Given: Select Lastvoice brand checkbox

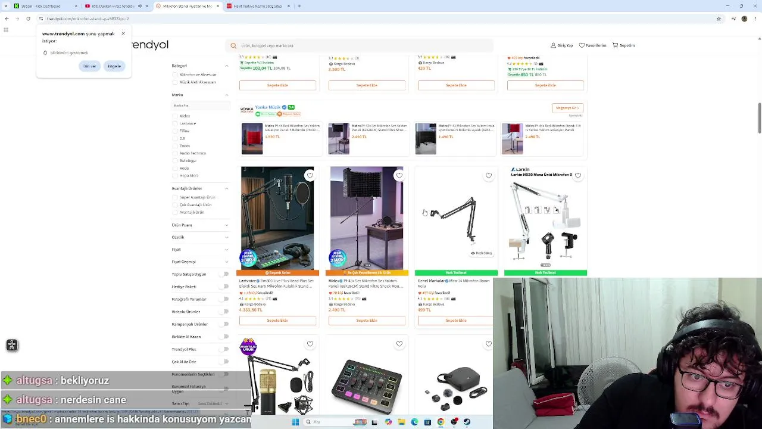Looking at the screenshot, I should coord(175,123).
